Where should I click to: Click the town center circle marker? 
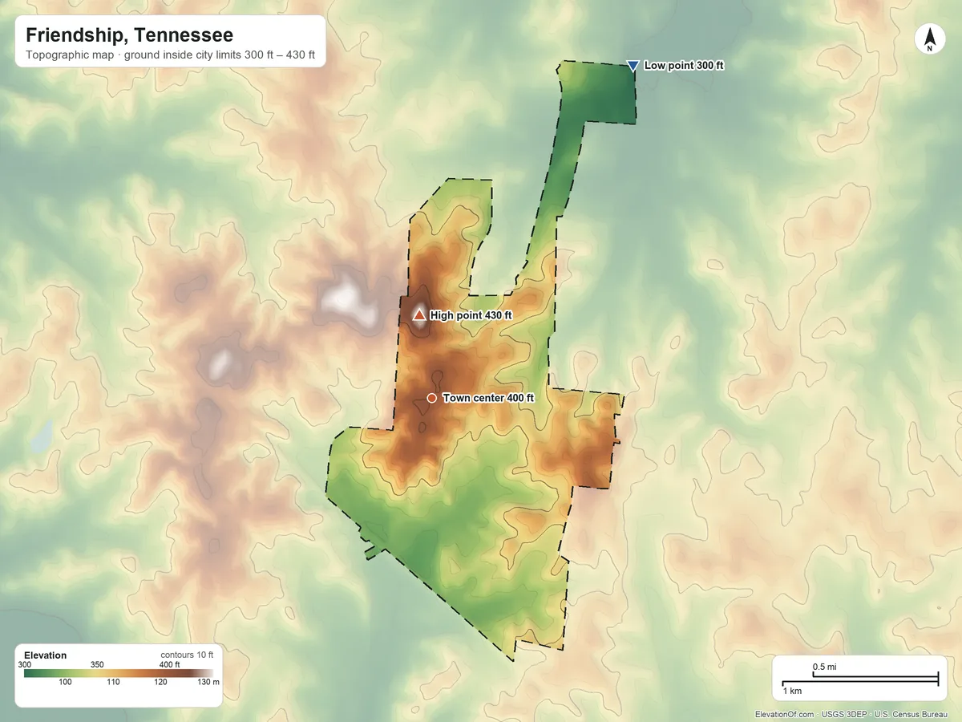(431, 398)
